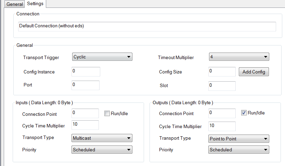This screenshot has width=285, height=166.
Task: Open the Outputs Priority dropdown
Action: pyautogui.click(x=239, y=150)
